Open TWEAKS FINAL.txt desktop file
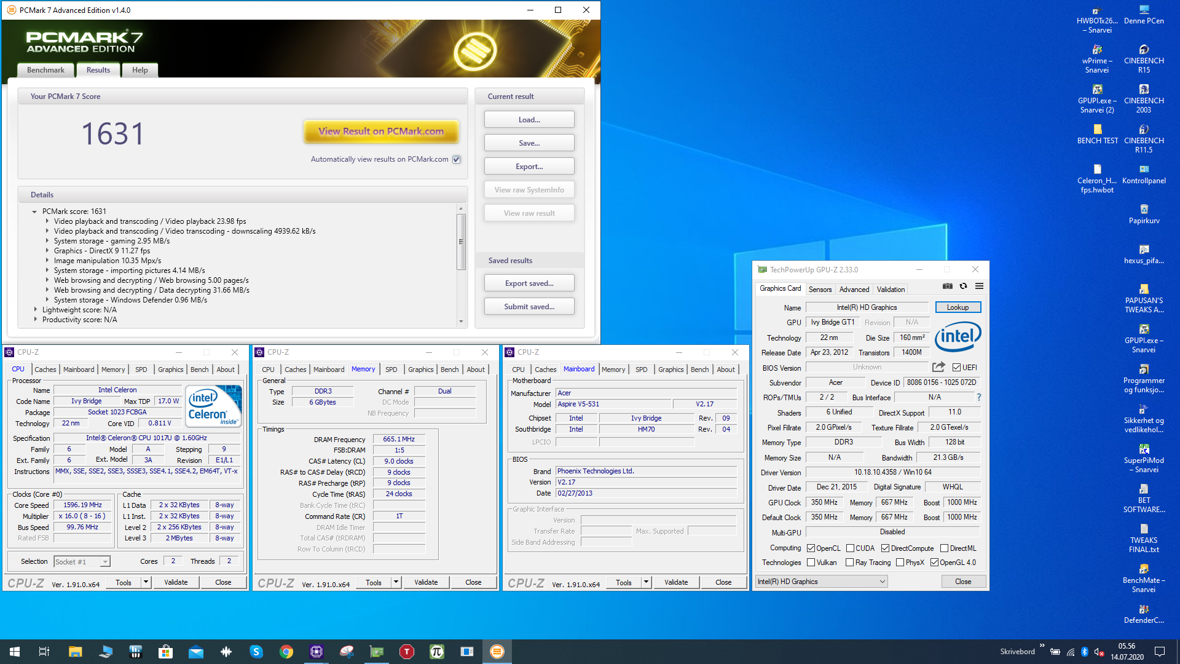The image size is (1180, 664). 1144,538
